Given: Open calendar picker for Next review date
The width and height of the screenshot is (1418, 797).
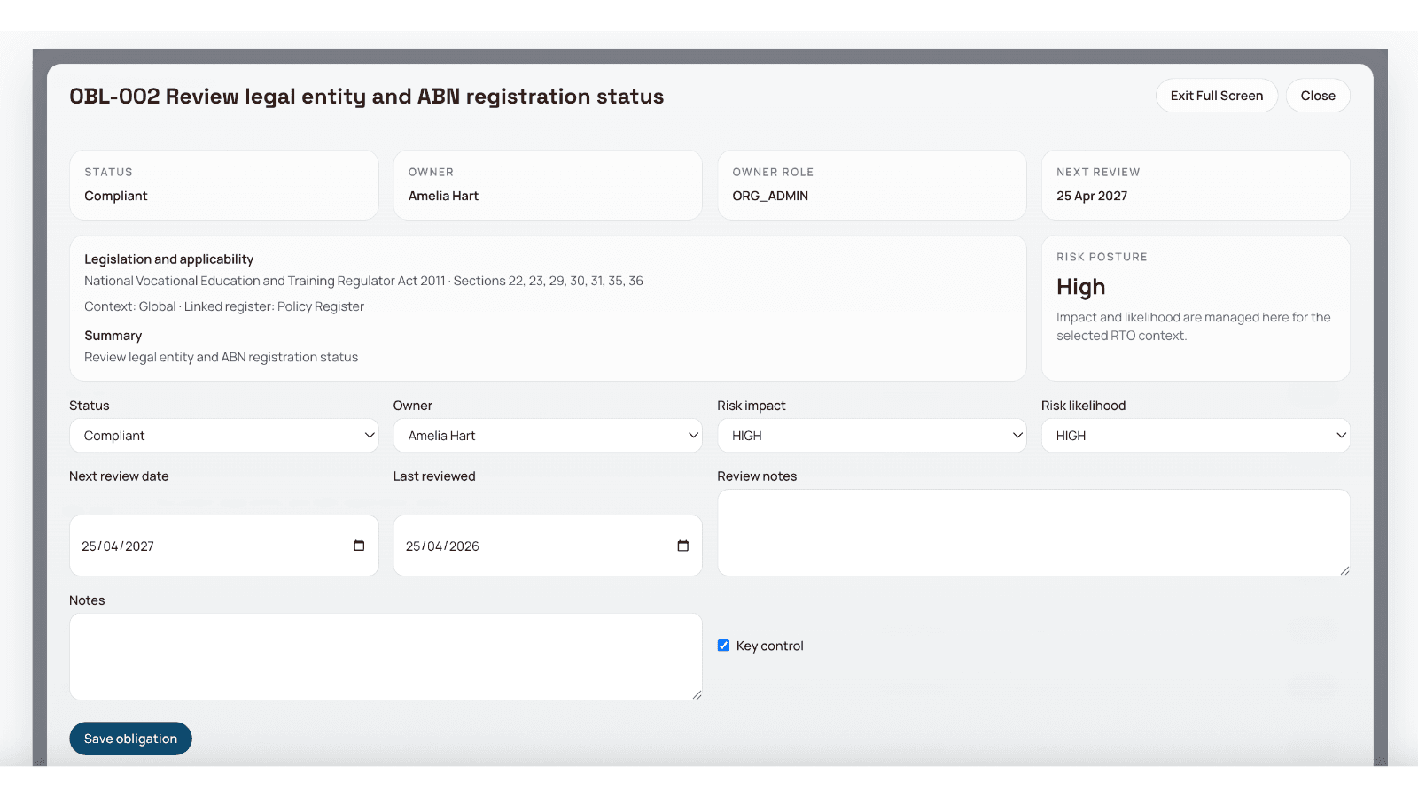Looking at the screenshot, I should point(359,546).
